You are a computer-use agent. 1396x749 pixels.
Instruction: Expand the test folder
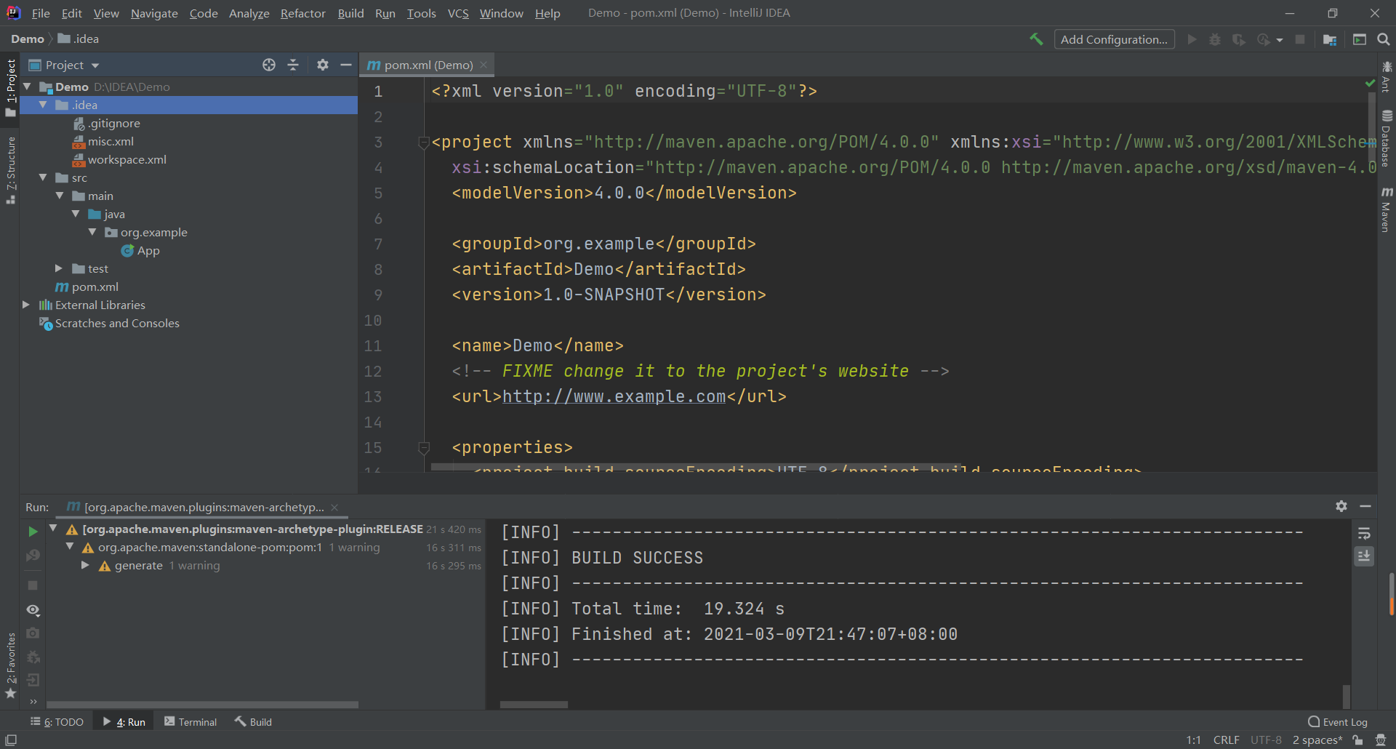(x=59, y=268)
